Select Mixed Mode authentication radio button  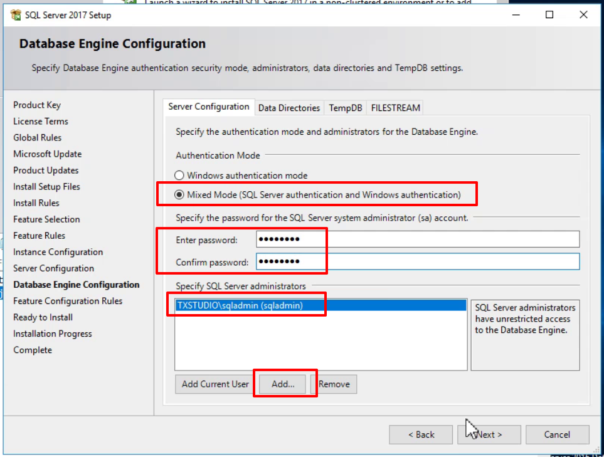click(179, 195)
